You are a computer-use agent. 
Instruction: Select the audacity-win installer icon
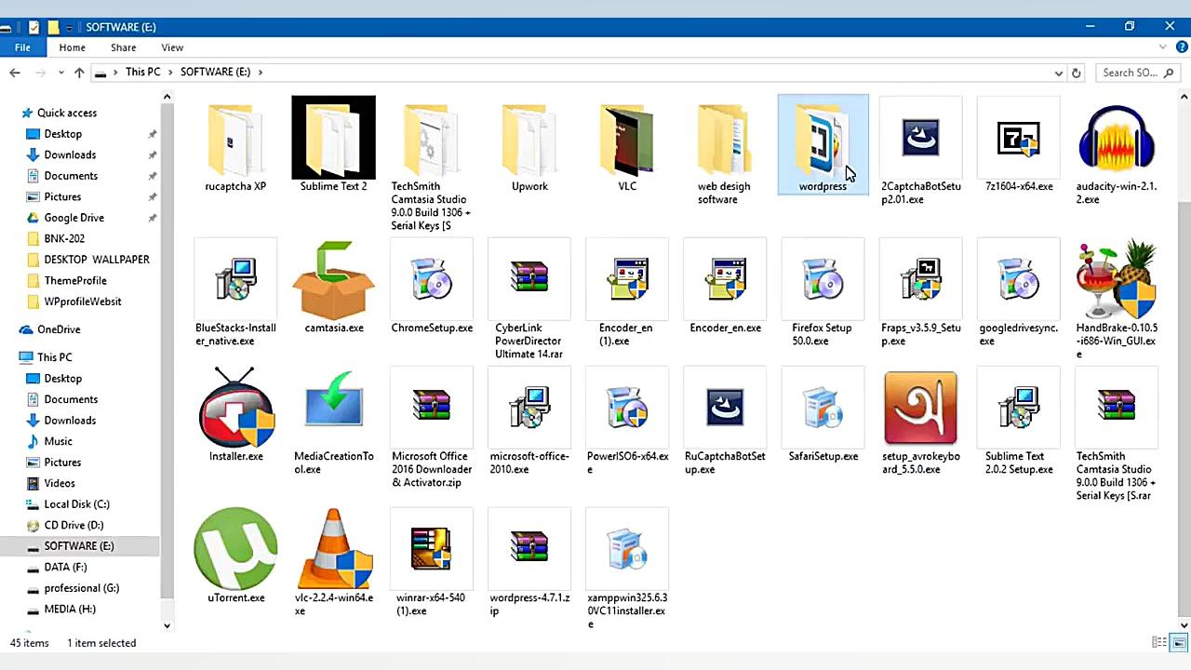point(1117,140)
